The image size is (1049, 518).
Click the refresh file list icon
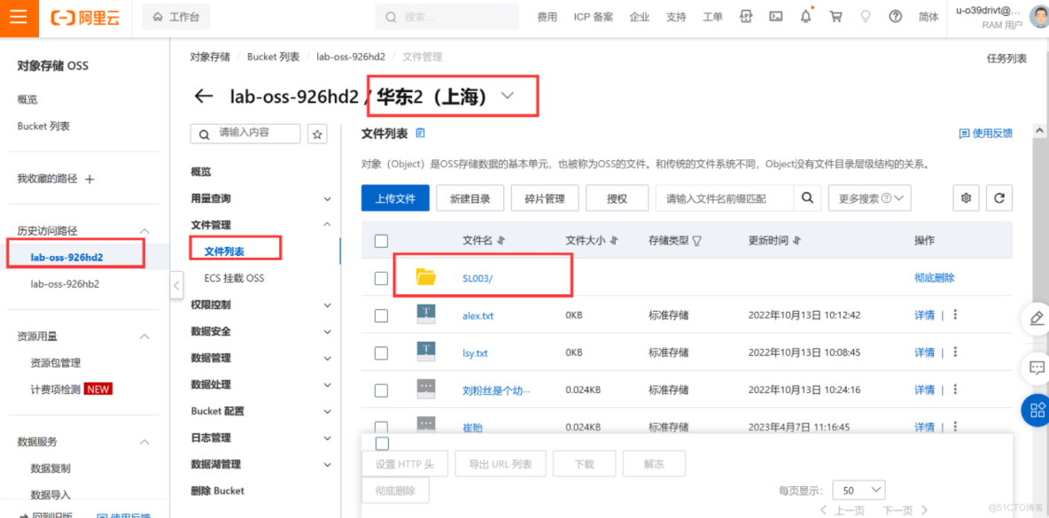998,198
